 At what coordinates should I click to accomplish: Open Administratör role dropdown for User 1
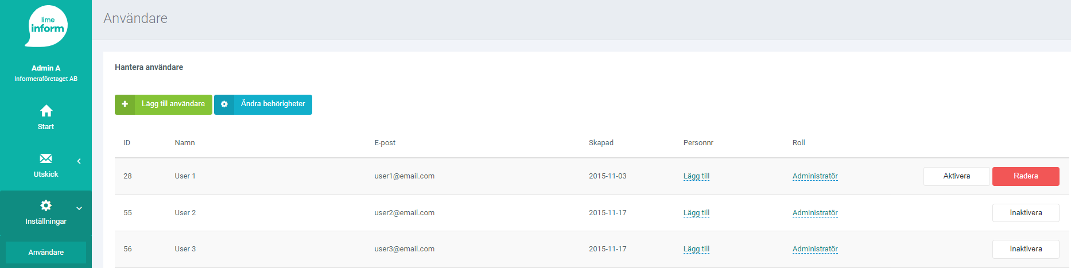pos(815,176)
